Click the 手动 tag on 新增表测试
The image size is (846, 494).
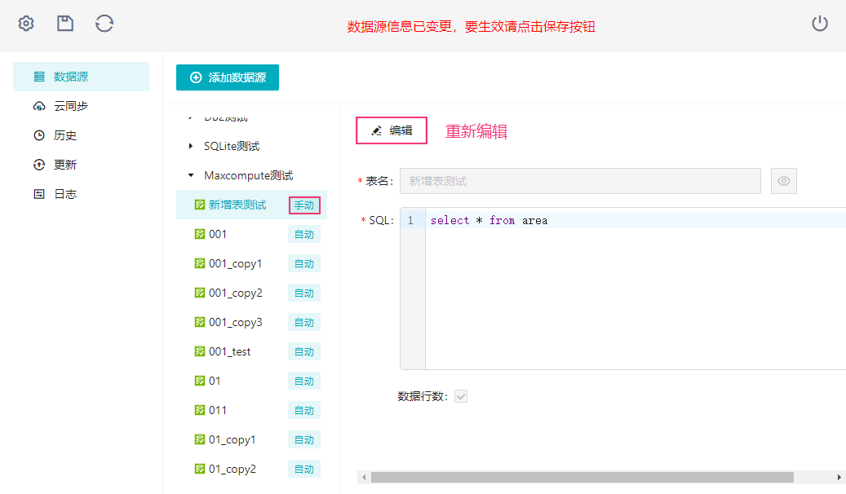pyautogui.click(x=304, y=205)
